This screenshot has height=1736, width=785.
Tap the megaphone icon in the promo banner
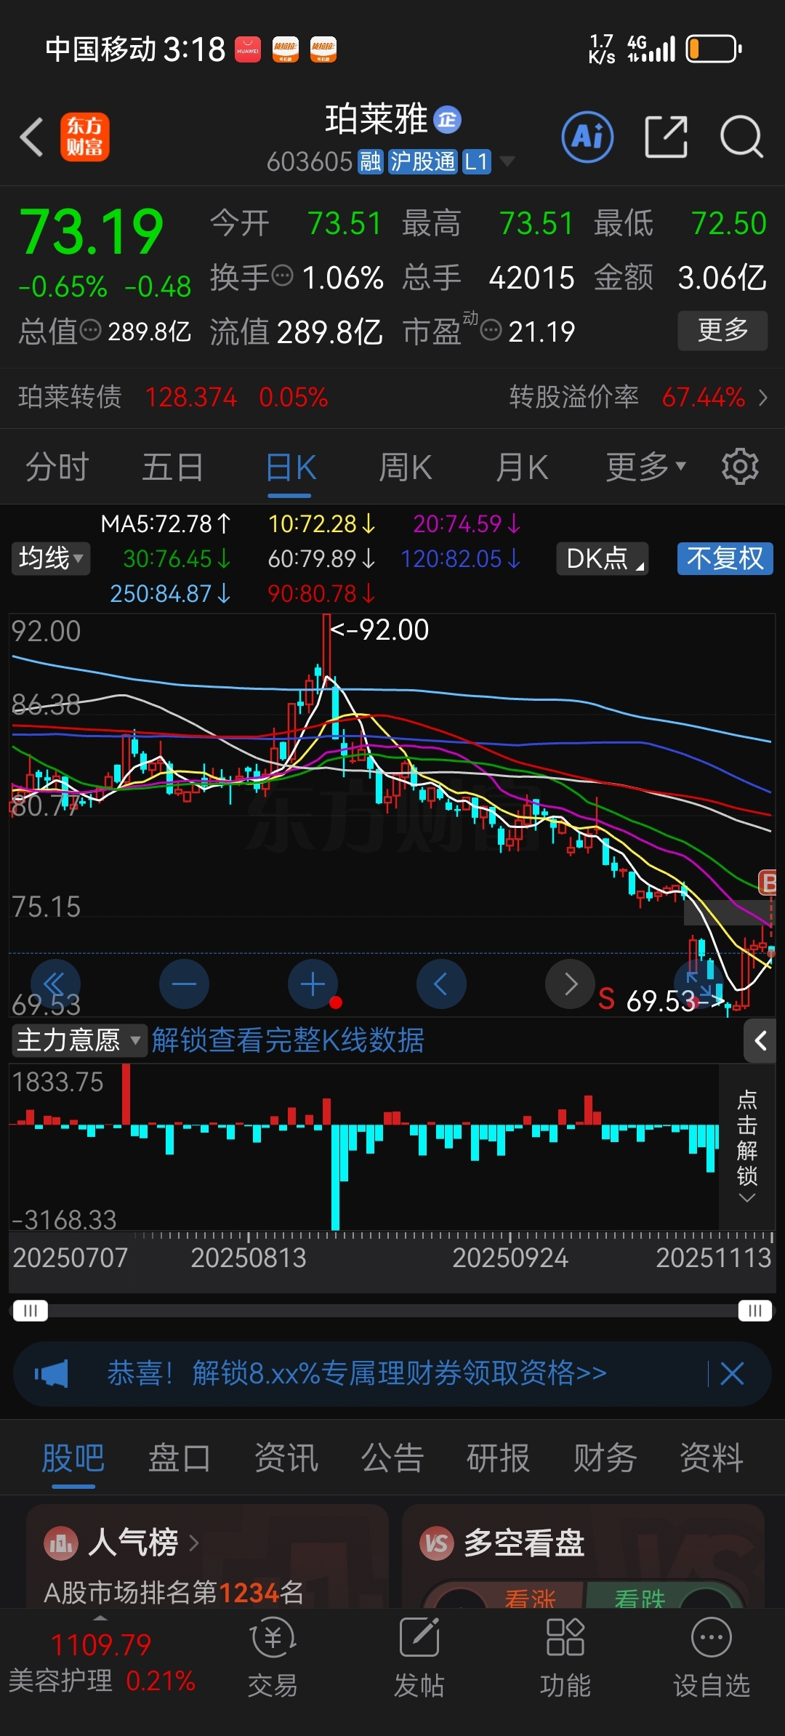coord(51,1374)
